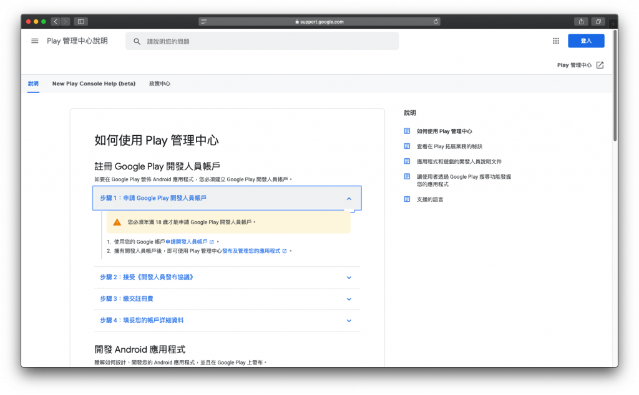Open 查看在 Play 拓展業務的秘訣 article
Viewport: 639px width, 395px height.
[x=449, y=146]
